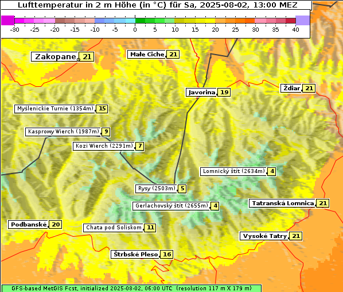Screen dimensions: 343x292
Task: Select the Javorina location label
Action: [201, 93]
